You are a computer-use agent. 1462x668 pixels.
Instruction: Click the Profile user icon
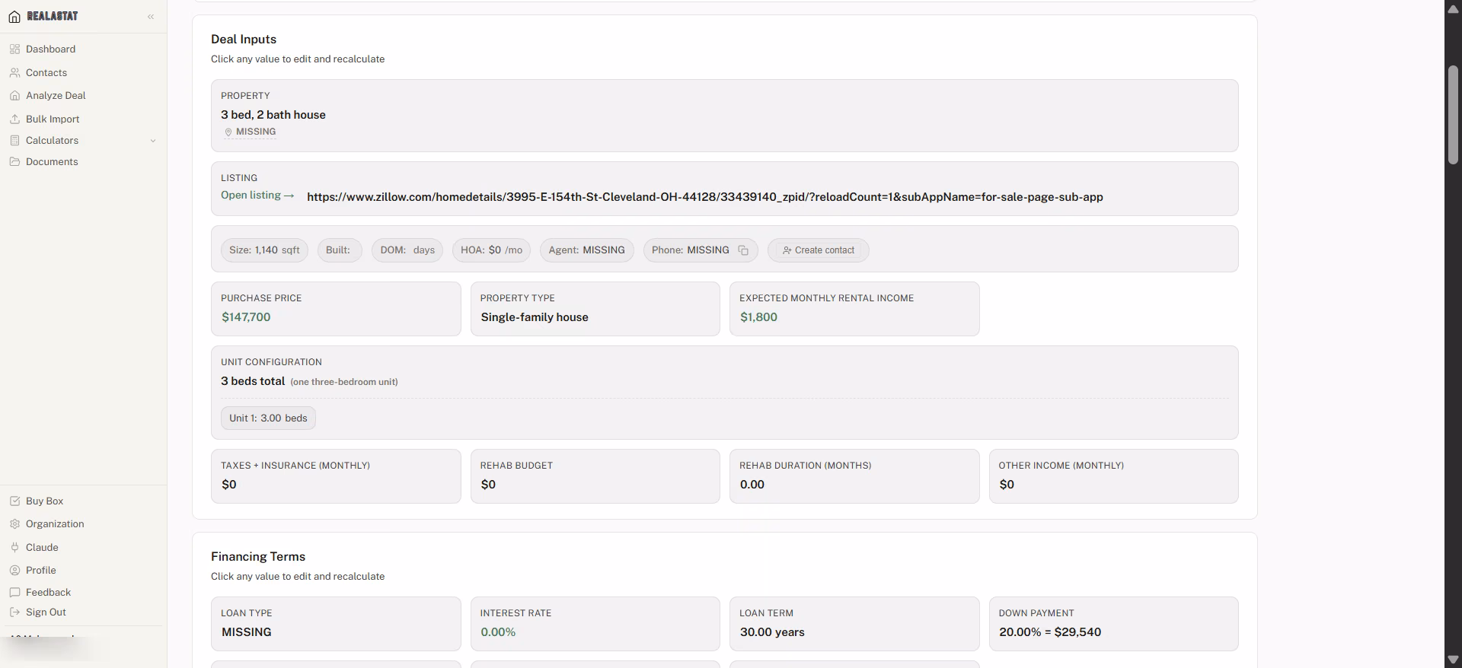pyautogui.click(x=14, y=570)
